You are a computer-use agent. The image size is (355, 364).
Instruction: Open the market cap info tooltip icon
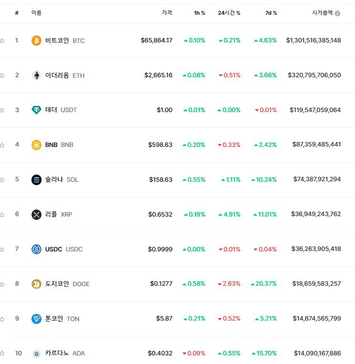[x=338, y=13]
